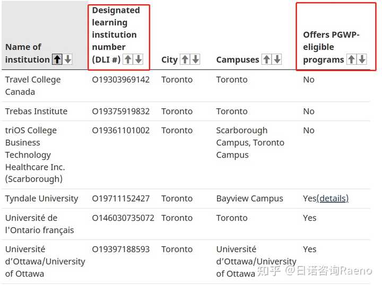382x286 pixels.
Task: Sort PGWP-eligible programs column ascending
Action: coord(351,59)
